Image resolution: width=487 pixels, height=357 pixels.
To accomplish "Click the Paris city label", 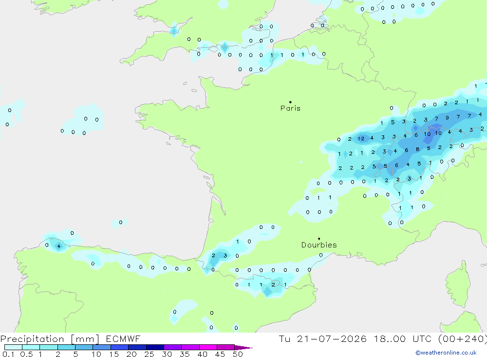I will (x=290, y=108).
